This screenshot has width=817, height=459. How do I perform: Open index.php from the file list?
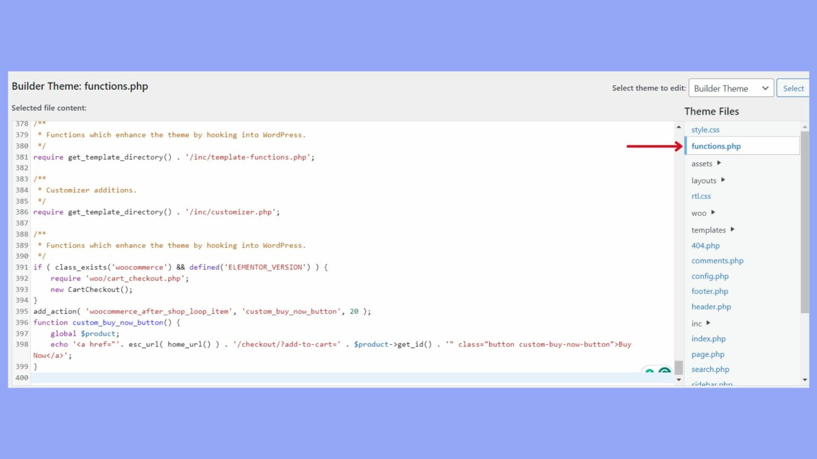click(709, 339)
